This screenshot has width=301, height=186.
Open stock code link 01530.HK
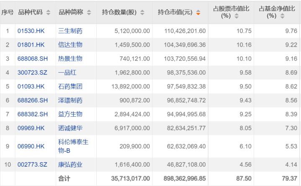pos(31,31)
